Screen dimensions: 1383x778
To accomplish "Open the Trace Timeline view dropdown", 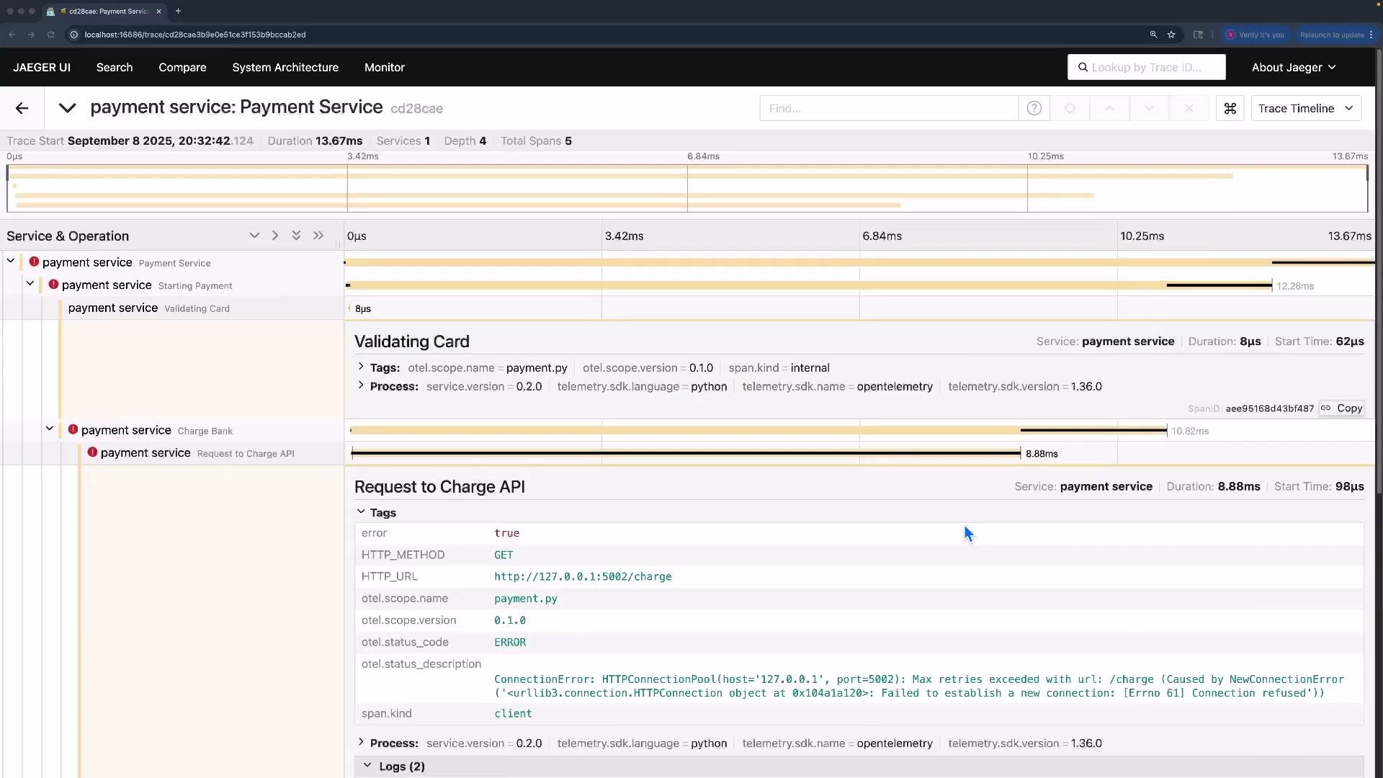I will (x=1306, y=108).
